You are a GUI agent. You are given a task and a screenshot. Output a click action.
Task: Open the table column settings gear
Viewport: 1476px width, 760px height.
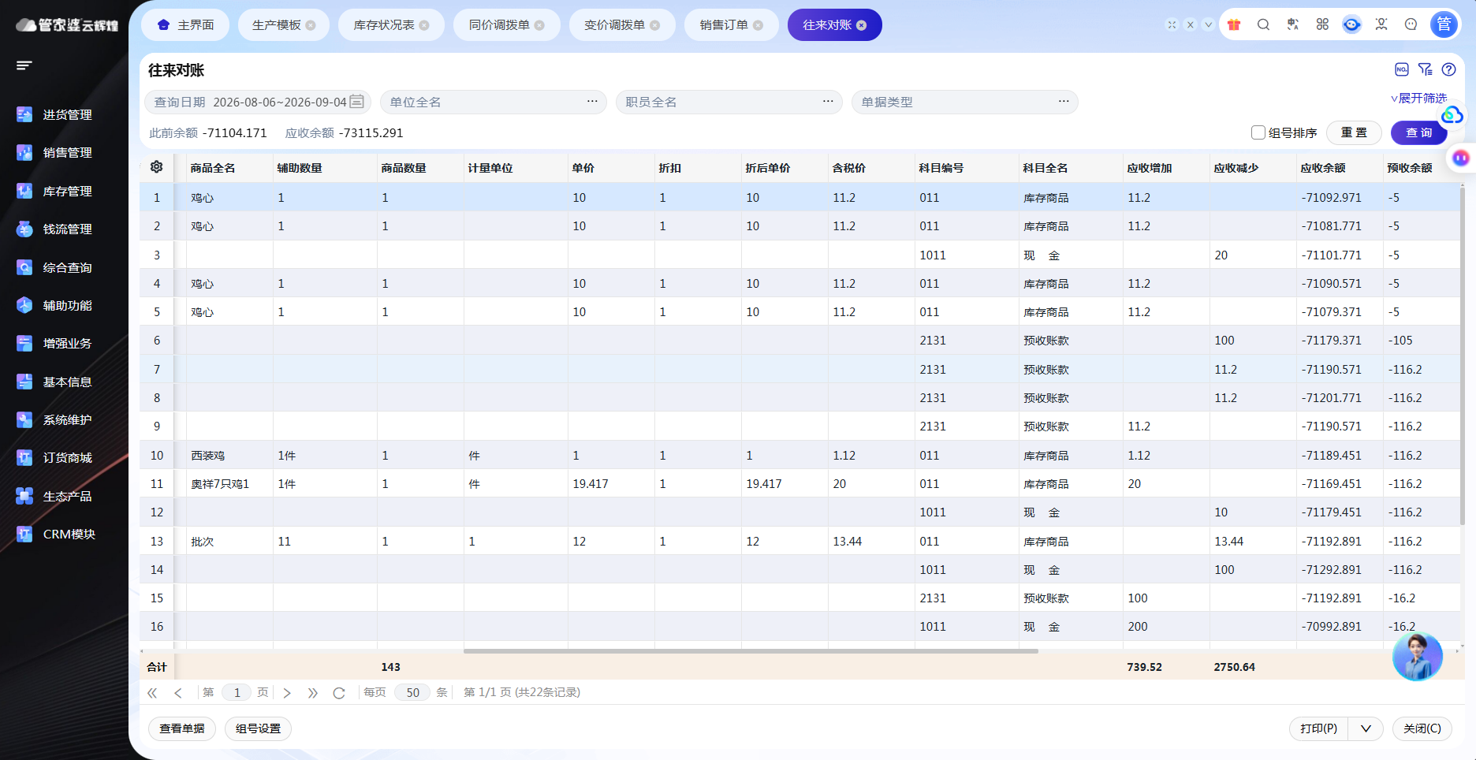click(156, 167)
